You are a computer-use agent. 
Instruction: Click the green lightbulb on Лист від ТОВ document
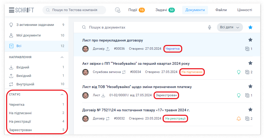tap(238, 95)
